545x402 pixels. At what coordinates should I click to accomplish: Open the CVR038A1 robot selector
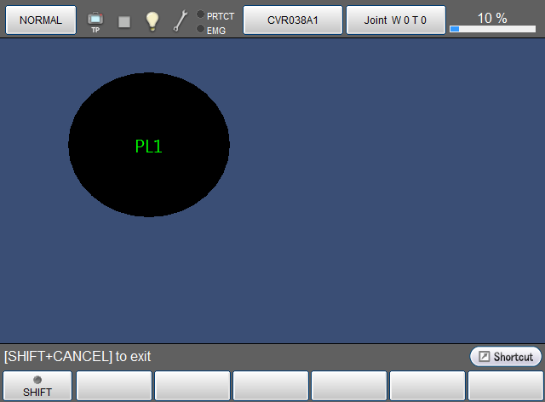[293, 20]
